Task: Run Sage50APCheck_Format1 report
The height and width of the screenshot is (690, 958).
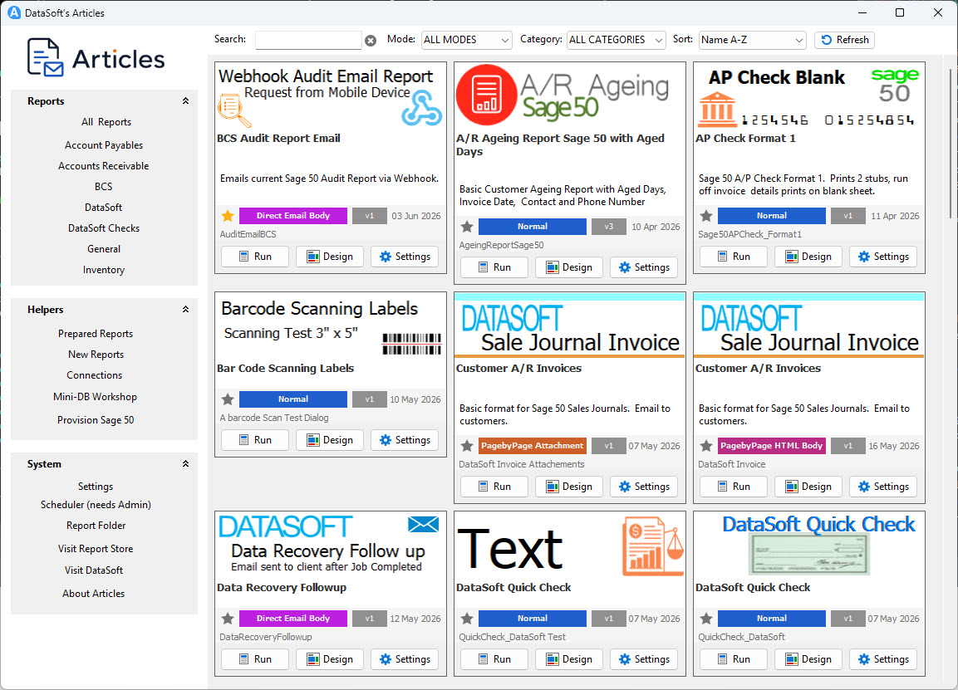Action: 734,257
